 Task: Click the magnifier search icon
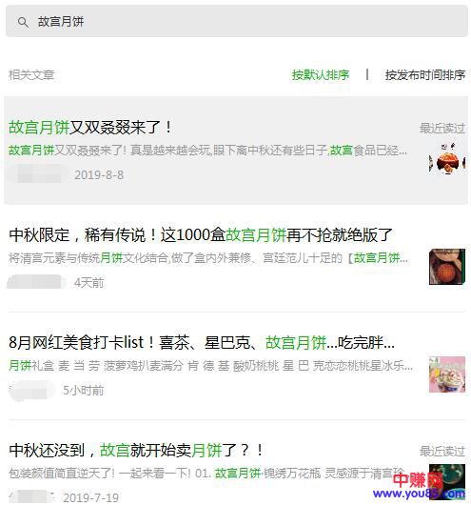23,22
